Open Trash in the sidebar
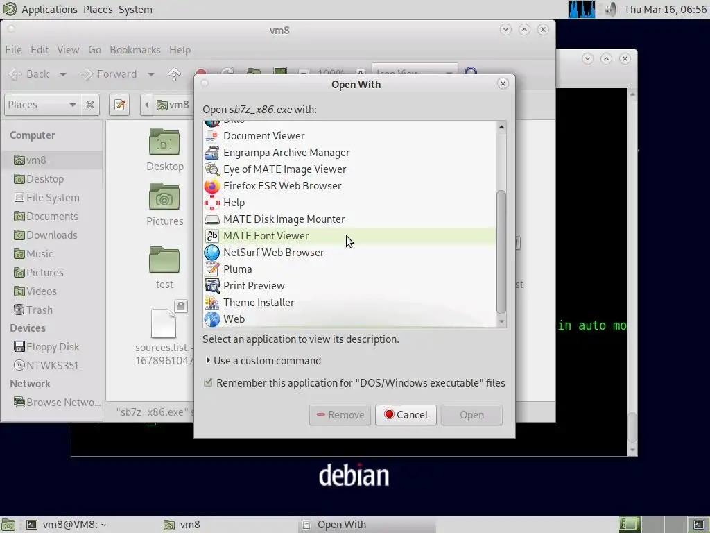The image size is (710, 533). tap(33, 310)
